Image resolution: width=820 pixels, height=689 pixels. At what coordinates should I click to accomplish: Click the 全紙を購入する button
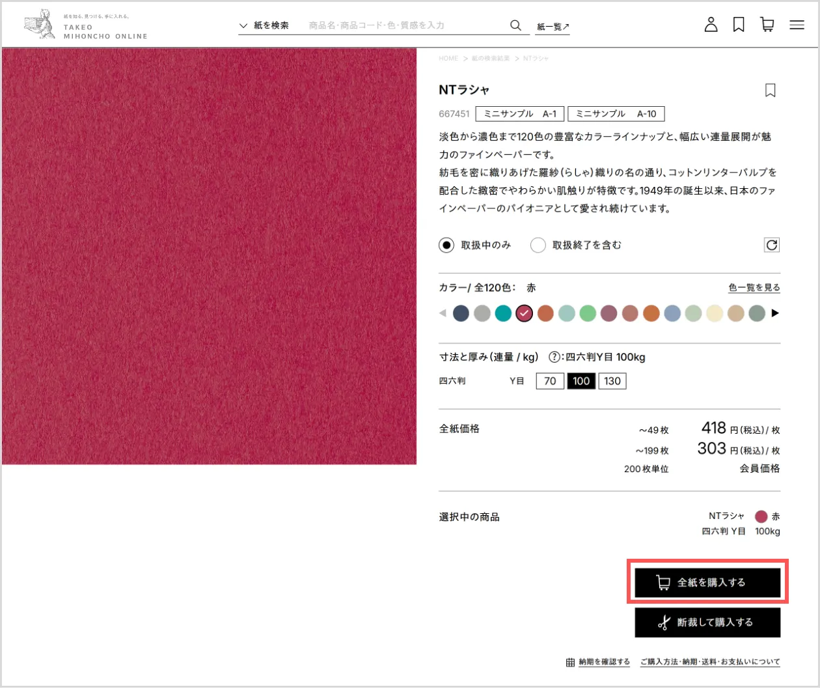coord(707,582)
